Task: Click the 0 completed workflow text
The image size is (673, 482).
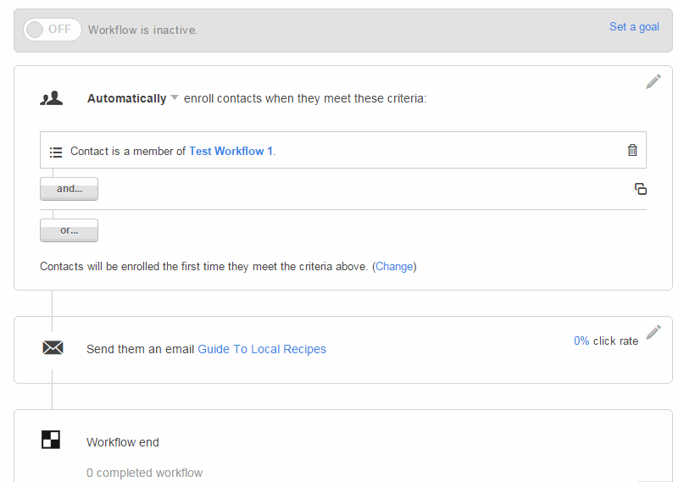Action: 144,473
